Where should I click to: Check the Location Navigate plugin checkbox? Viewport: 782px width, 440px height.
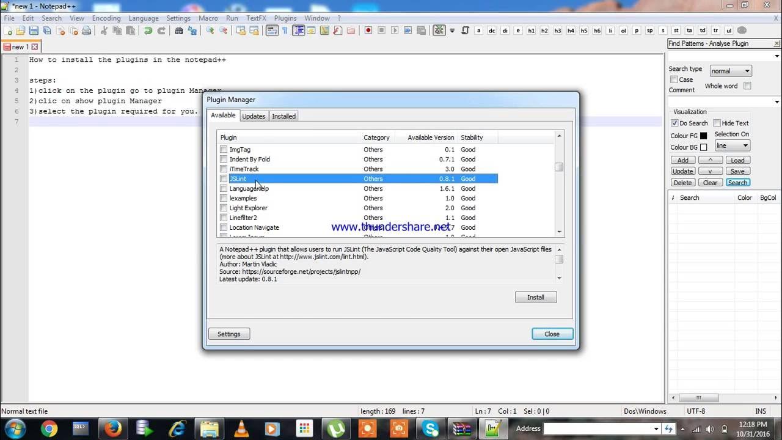(x=224, y=228)
